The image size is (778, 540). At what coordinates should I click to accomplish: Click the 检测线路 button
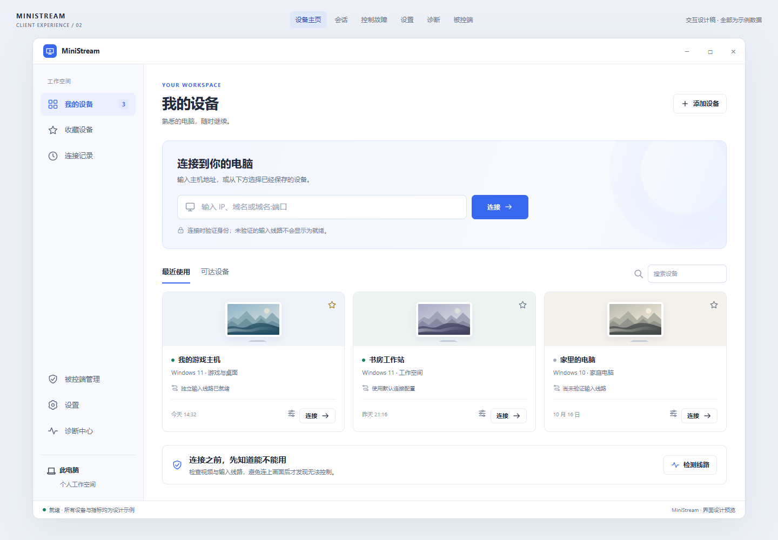(690, 465)
